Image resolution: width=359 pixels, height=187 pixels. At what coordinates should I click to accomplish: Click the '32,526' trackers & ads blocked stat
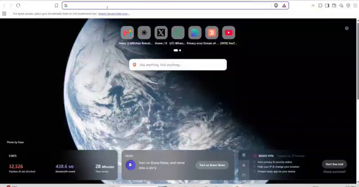point(16,166)
